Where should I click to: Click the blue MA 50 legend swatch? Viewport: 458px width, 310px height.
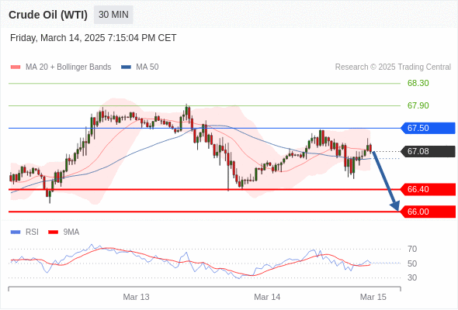pos(126,67)
